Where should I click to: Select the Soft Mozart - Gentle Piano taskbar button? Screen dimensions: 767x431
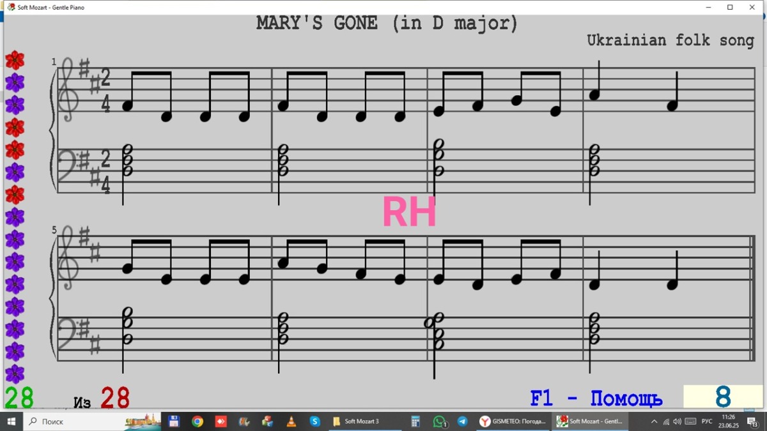click(x=591, y=421)
